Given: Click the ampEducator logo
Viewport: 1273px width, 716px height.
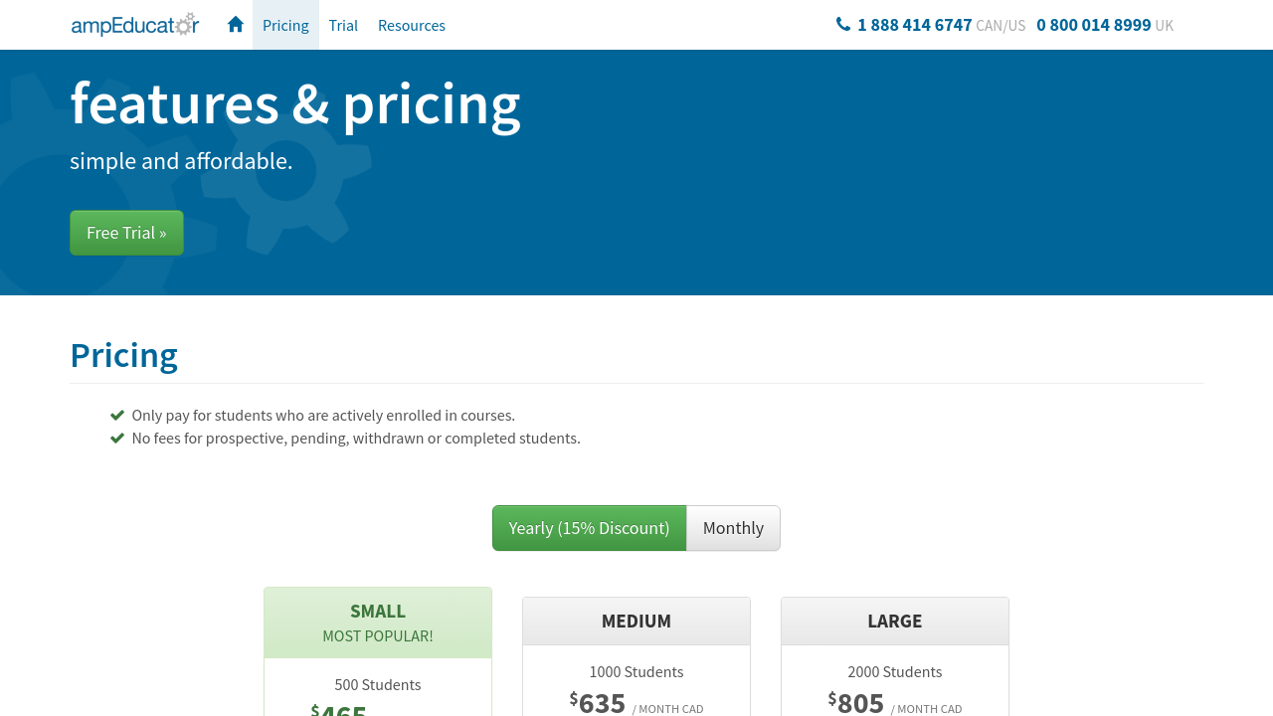Looking at the screenshot, I should (135, 25).
